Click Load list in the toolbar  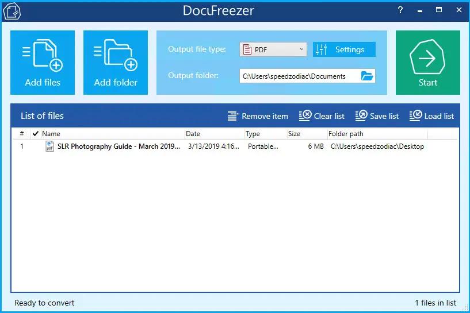[431, 116]
